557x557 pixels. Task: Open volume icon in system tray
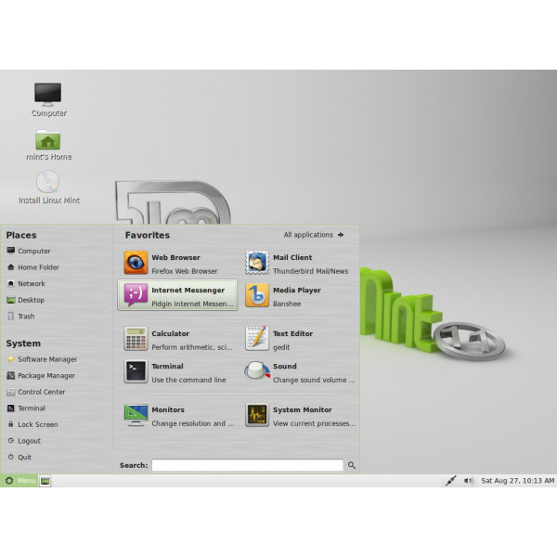469,481
